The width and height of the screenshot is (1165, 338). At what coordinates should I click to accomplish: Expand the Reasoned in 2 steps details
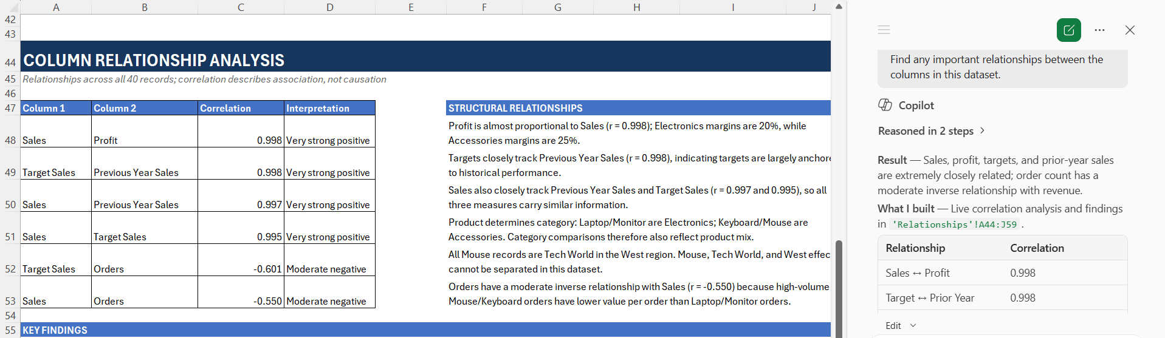point(931,131)
